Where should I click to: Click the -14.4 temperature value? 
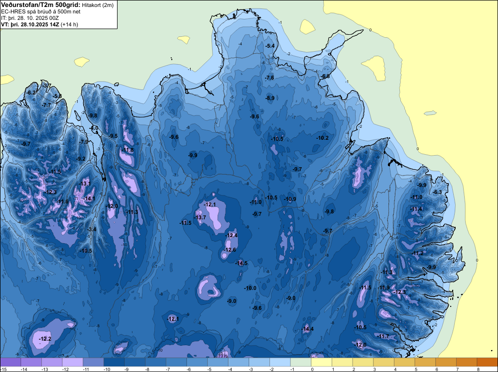308,329
